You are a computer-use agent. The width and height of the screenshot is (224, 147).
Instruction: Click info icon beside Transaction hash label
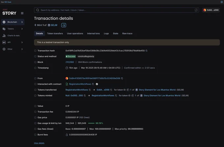pos(35,51)
